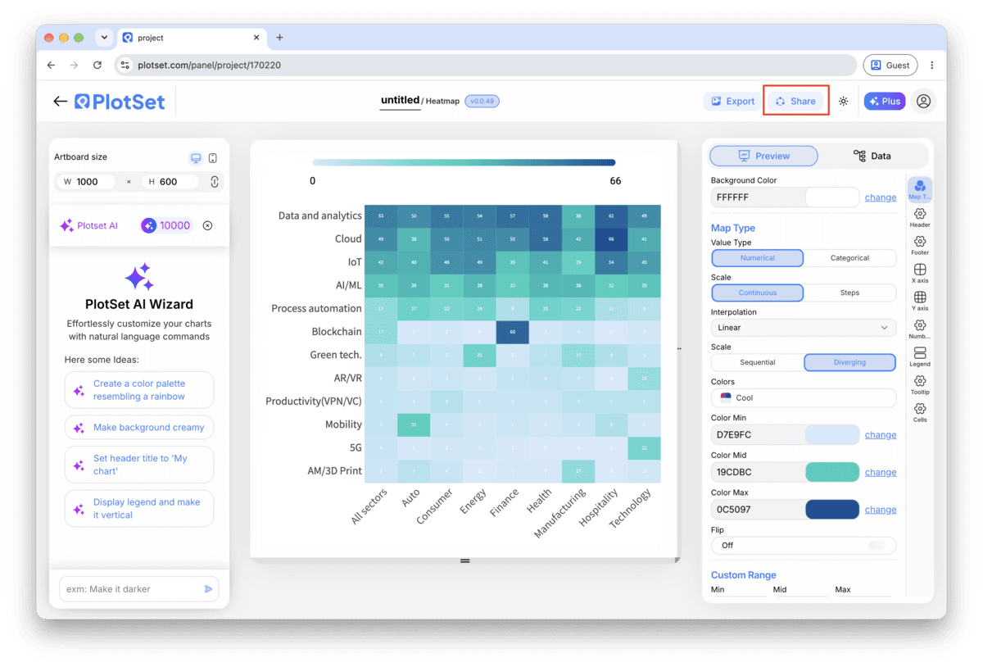Screen dimensions: 983x667
Task: Open Cells settings sidebar icon
Action: click(x=920, y=413)
